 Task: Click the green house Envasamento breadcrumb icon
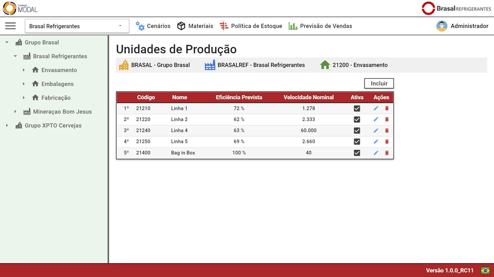325,65
